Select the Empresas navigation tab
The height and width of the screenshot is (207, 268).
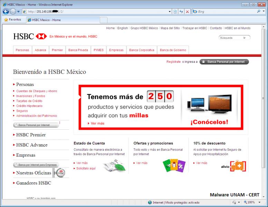point(116,50)
